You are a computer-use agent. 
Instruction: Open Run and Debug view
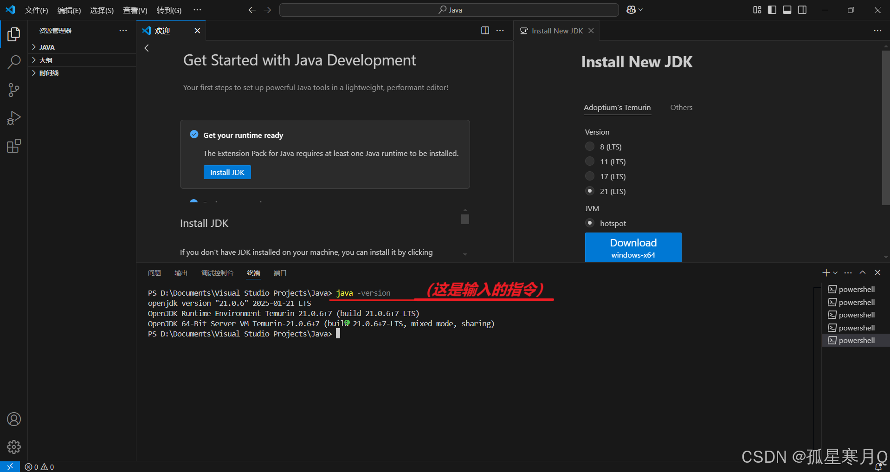pyautogui.click(x=14, y=118)
